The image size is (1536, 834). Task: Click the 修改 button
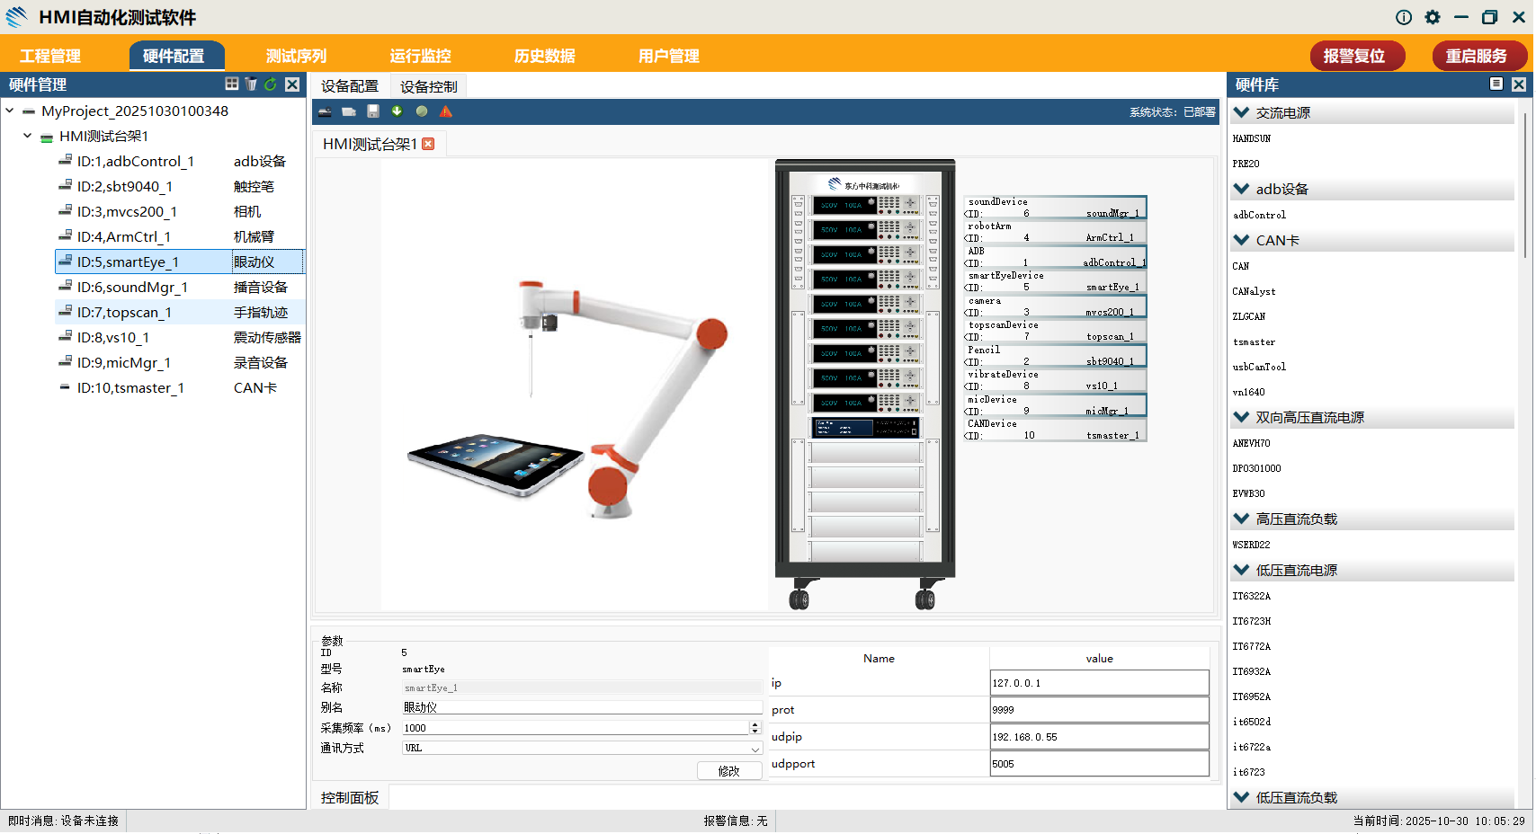point(728,771)
